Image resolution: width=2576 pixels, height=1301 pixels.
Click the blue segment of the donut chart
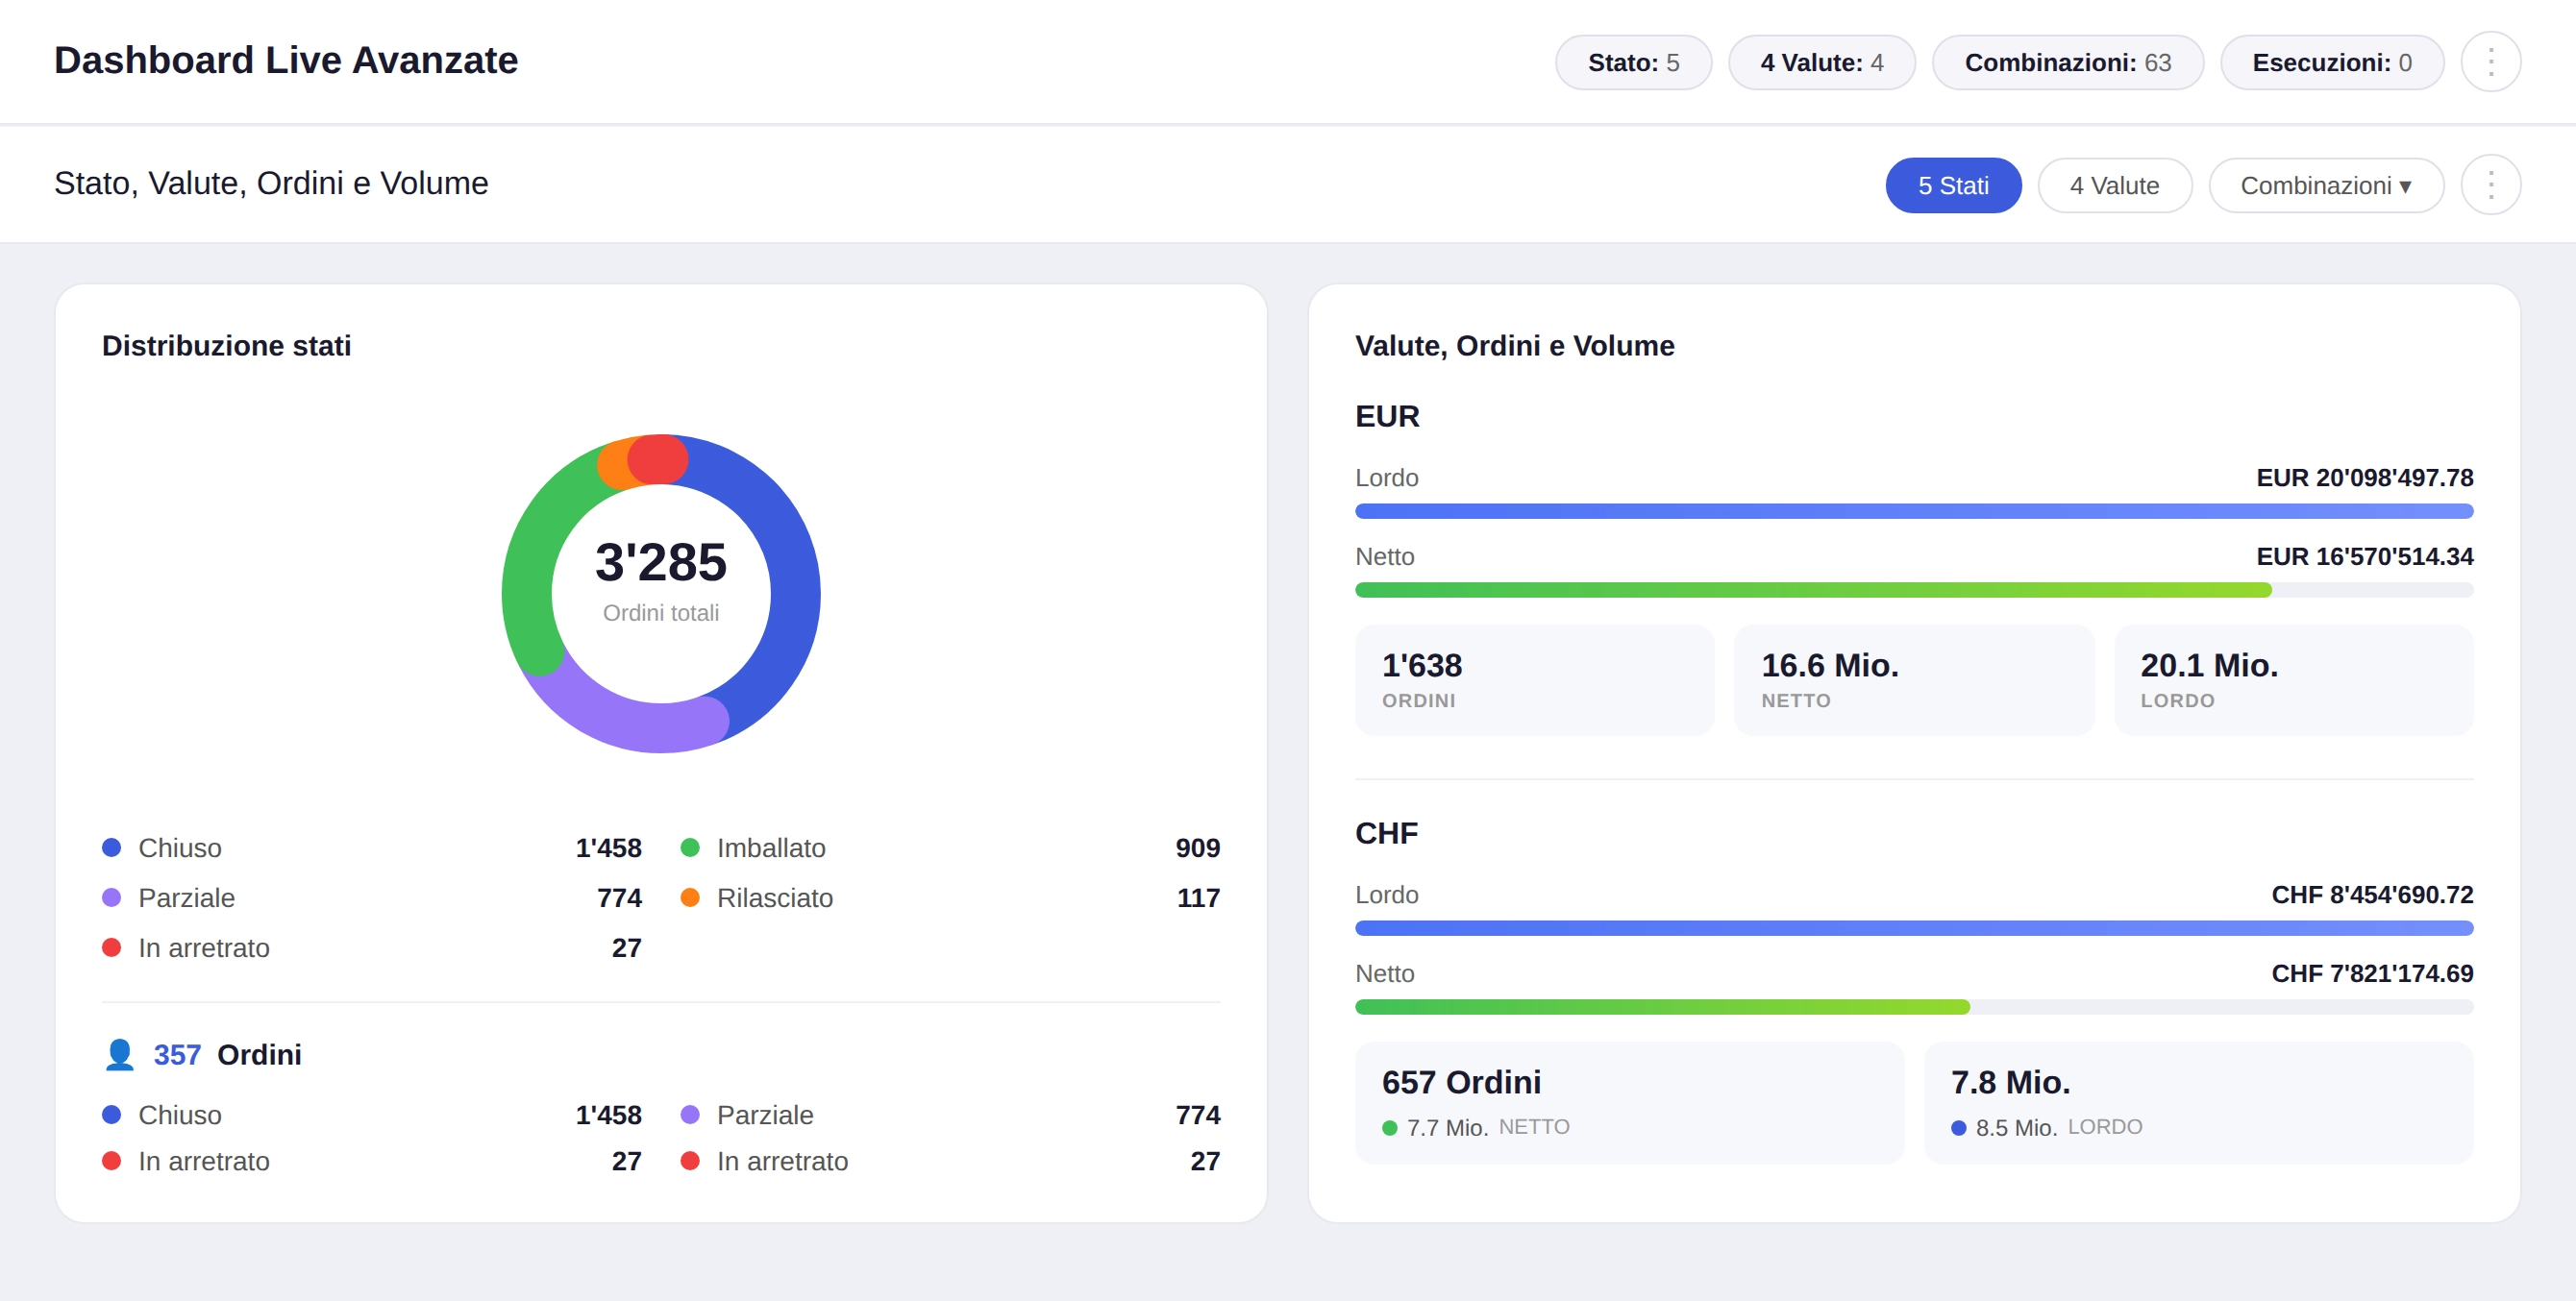[800, 600]
